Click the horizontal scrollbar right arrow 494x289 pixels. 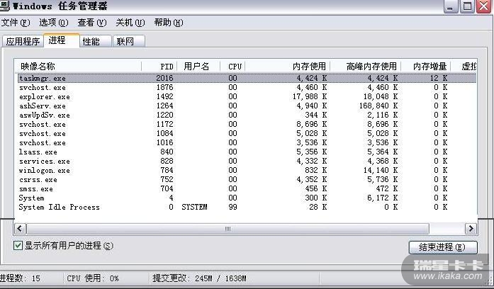coord(471,229)
